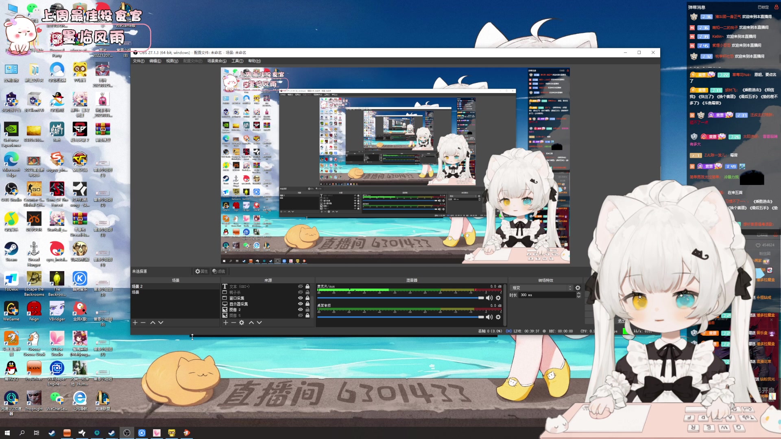Click the 麦克风/Aux volume slider handle
The height and width of the screenshot is (439, 781).
(481, 298)
